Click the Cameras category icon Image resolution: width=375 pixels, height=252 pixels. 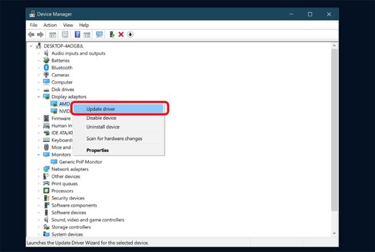tap(46, 75)
